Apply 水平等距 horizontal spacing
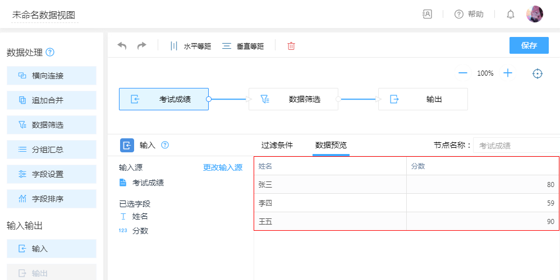The image size is (560, 280). [x=191, y=46]
